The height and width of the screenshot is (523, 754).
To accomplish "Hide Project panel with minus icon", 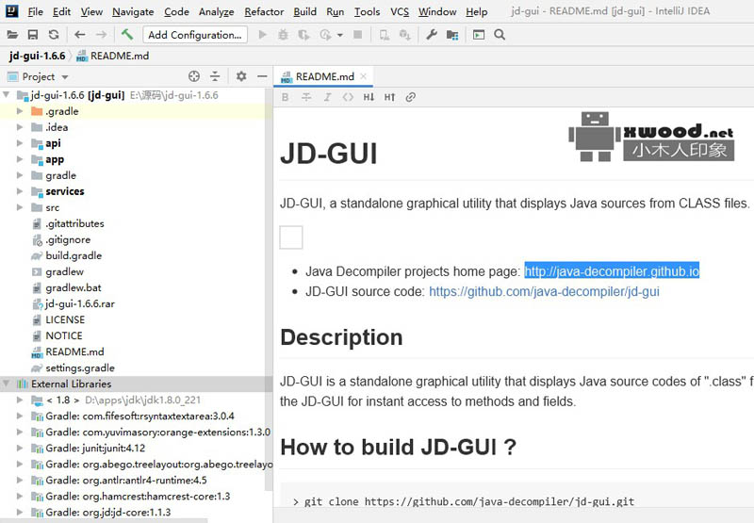I will [x=262, y=76].
